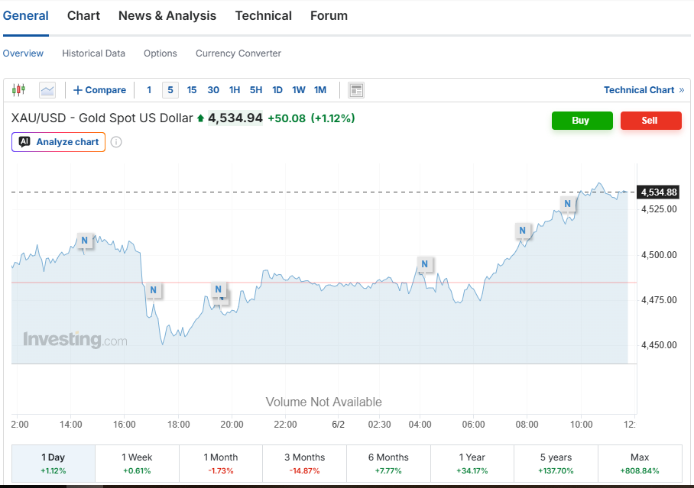
Task: Select the area chart type icon
Action: point(47,90)
